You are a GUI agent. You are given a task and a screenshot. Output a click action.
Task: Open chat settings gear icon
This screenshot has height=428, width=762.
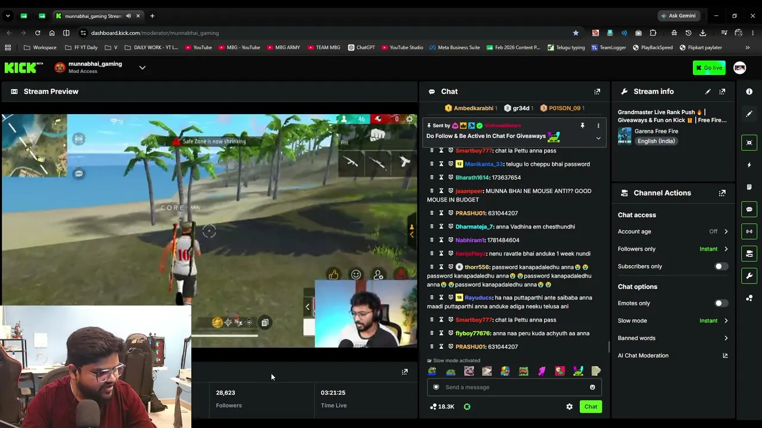569,407
